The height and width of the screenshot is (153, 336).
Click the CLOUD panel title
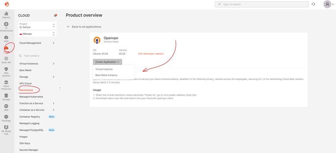[24, 16]
